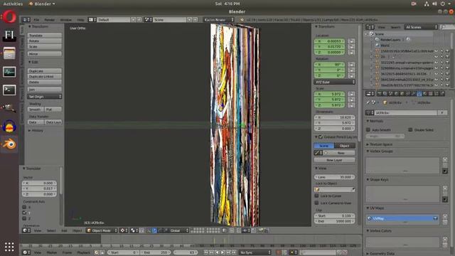
Task: Open the Render menu
Action: pos(49,20)
